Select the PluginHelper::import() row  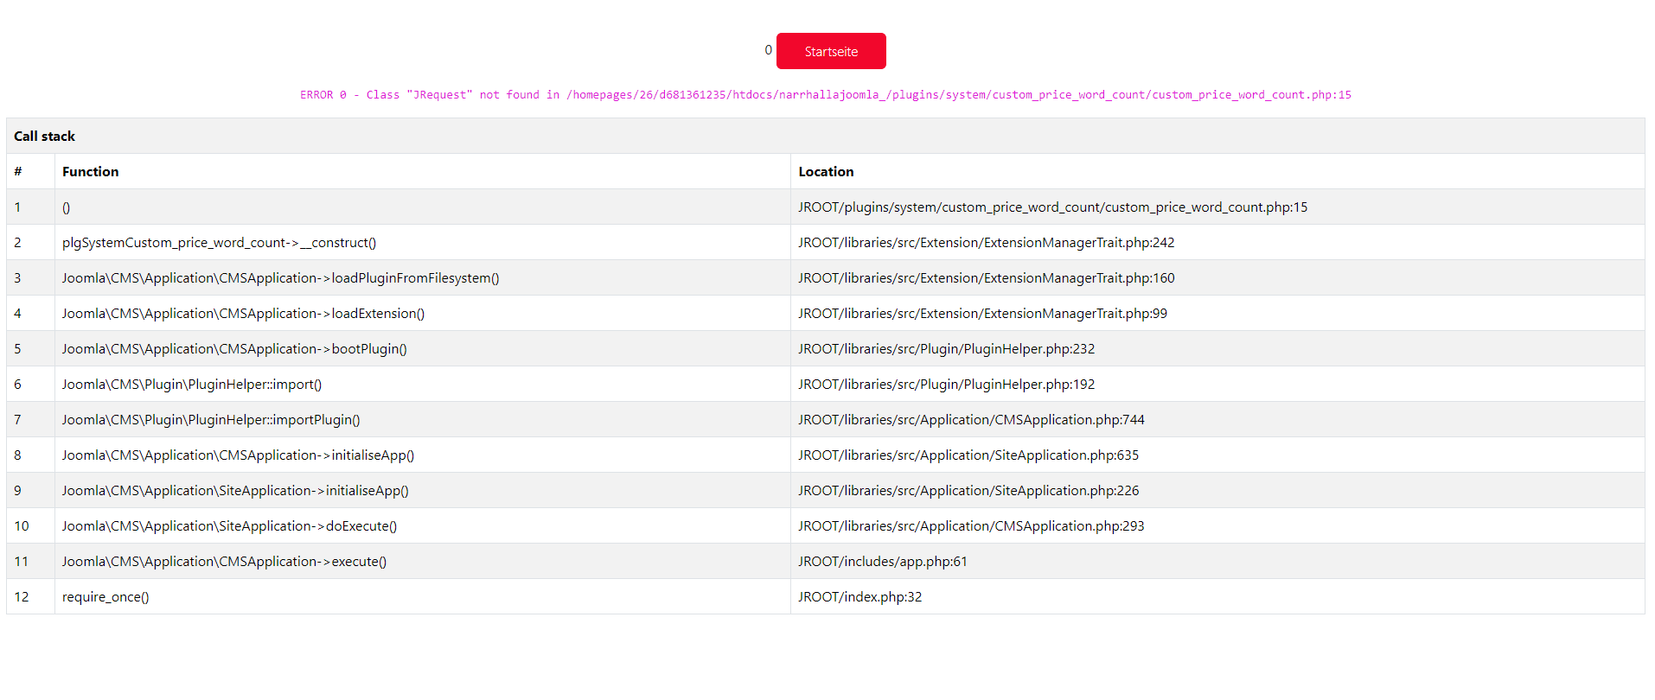pos(192,385)
